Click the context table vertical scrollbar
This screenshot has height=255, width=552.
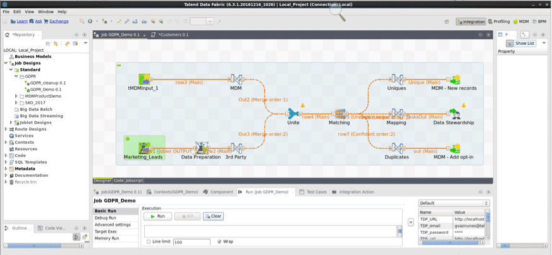[x=488, y=224]
